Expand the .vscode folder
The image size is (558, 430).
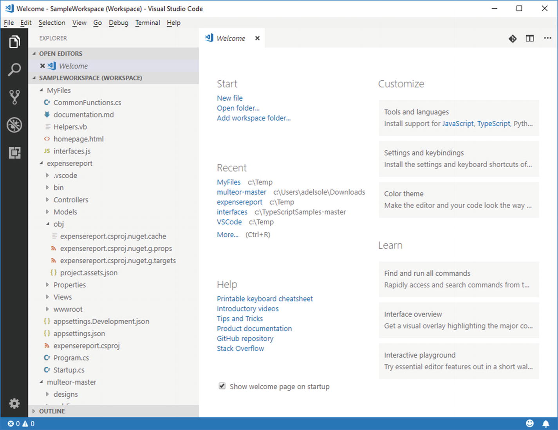(x=47, y=175)
